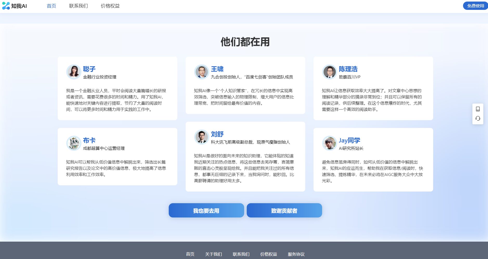488x259 pixels.
Task: Open 关于我们 link in footer
Action: [213, 254]
